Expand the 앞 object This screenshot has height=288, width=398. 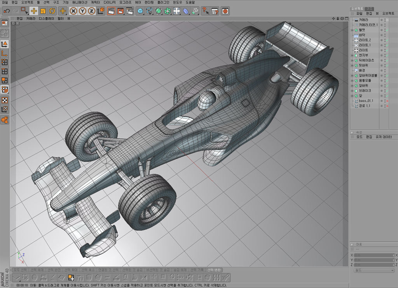[352, 96]
